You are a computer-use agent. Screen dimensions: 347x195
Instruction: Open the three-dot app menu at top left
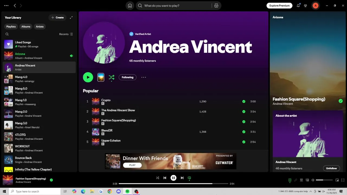coord(6,6)
